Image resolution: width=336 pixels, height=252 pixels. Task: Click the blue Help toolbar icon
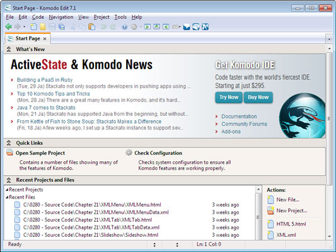click(124, 27)
